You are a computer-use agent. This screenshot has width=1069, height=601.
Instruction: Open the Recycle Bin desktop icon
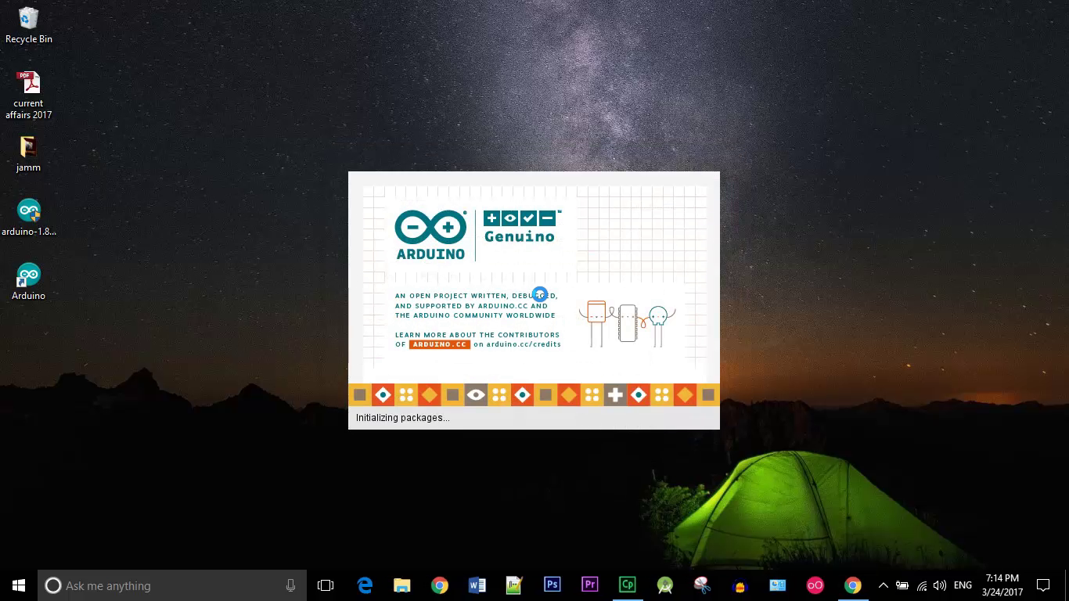(29, 25)
